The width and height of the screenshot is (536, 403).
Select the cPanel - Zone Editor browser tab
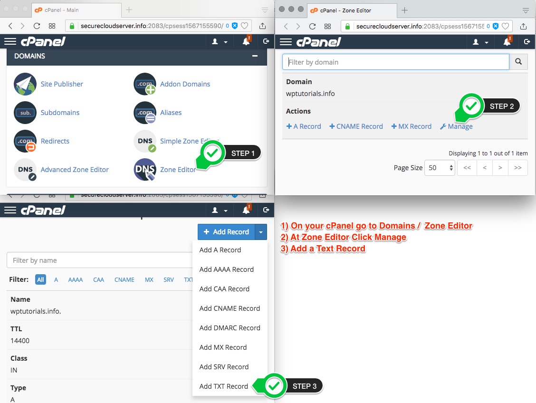(x=352, y=10)
